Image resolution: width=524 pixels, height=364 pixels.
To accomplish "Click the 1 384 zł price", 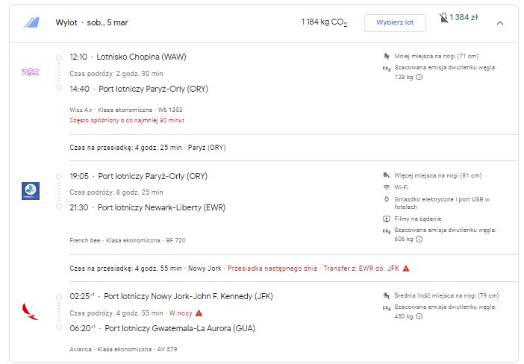I will point(464,17).
